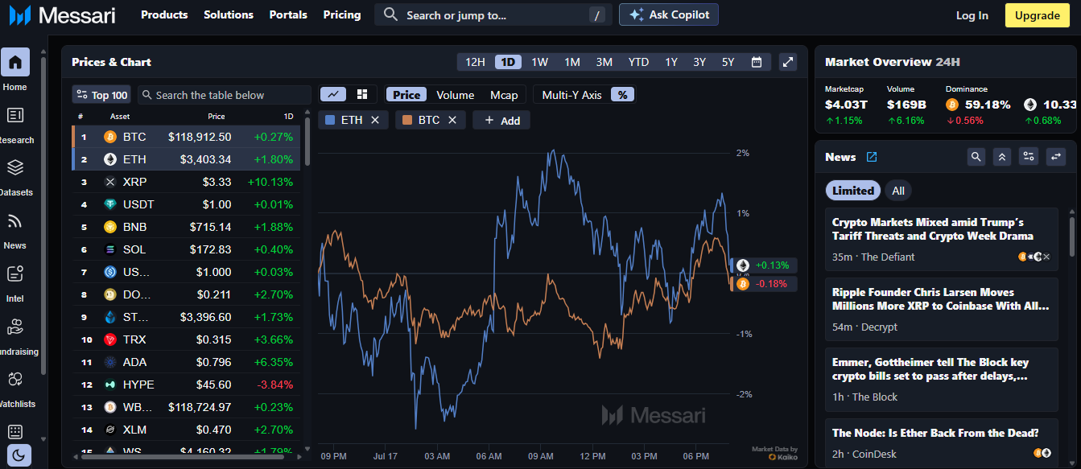
Task: Remove ETH from the chart
Action: [x=375, y=120]
